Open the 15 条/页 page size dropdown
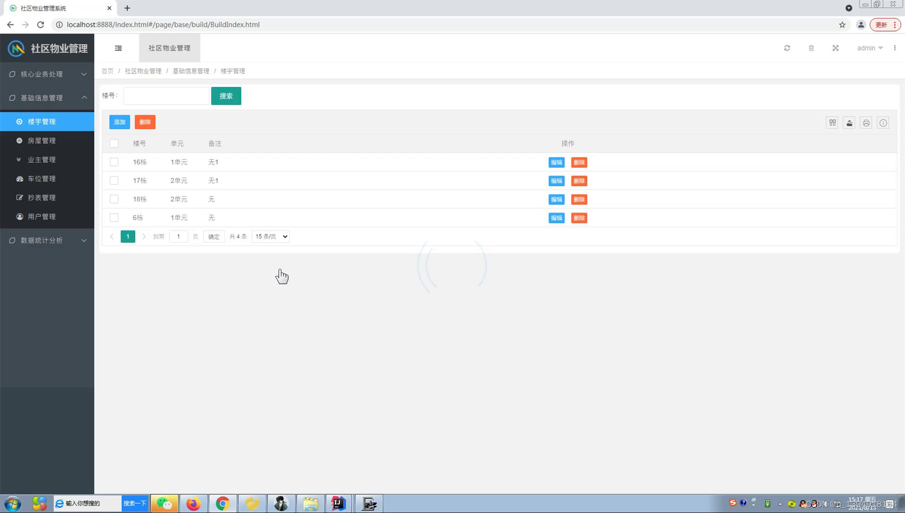 [x=271, y=237]
